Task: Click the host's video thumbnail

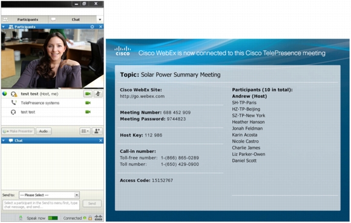Action: 52,59
